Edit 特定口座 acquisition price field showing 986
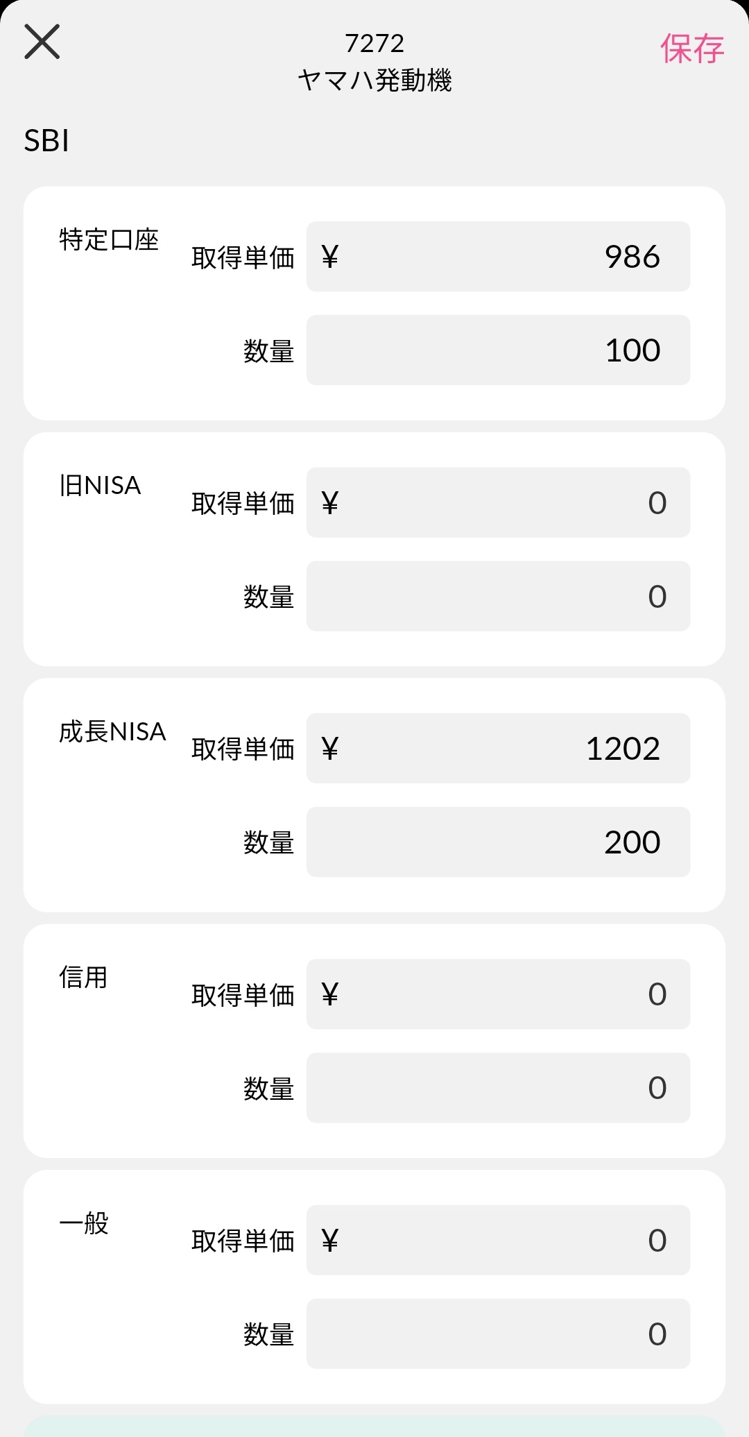 (x=498, y=257)
